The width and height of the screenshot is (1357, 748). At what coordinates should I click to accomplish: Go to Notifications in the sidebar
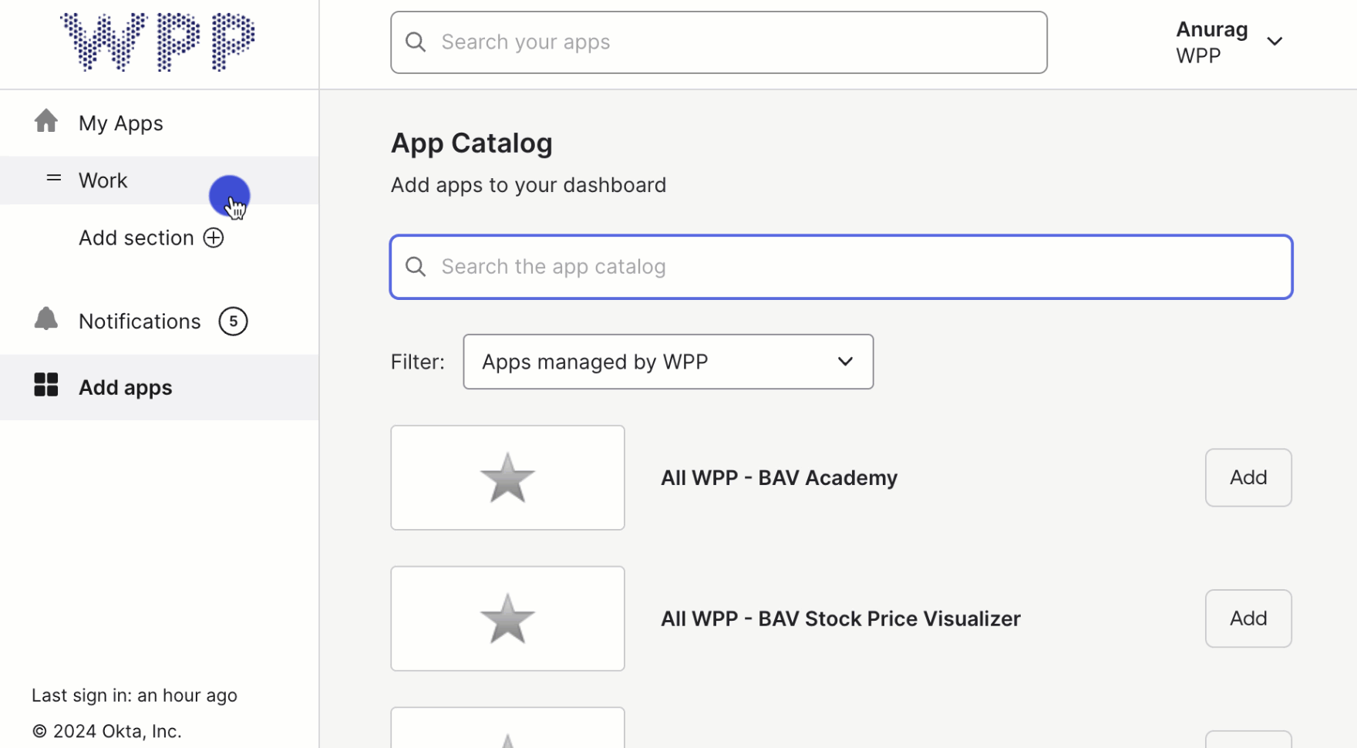coord(140,322)
